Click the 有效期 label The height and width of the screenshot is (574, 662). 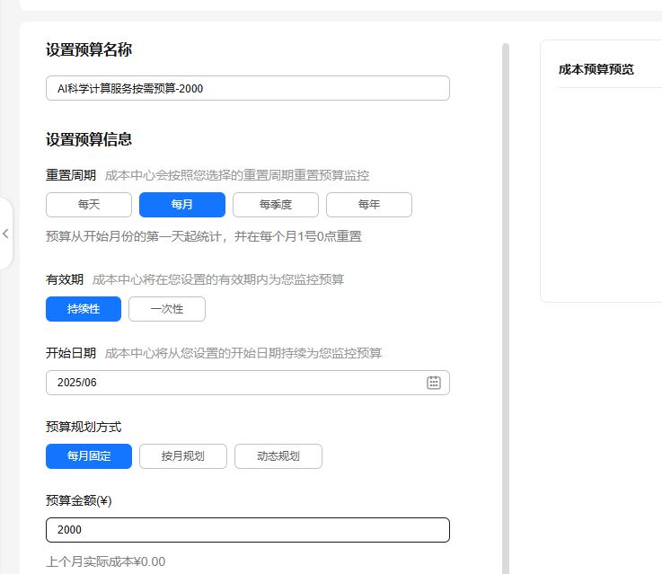[x=65, y=279]
